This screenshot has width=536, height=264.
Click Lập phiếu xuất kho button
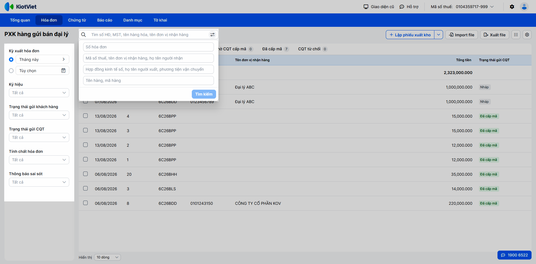point(410,35)
